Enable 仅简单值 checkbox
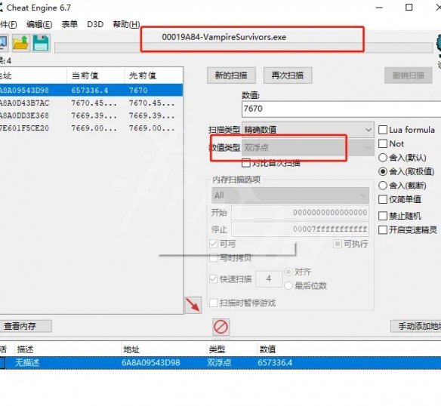Image resolution: width=441 pixels, height=406 pixels. pos(383,199)
